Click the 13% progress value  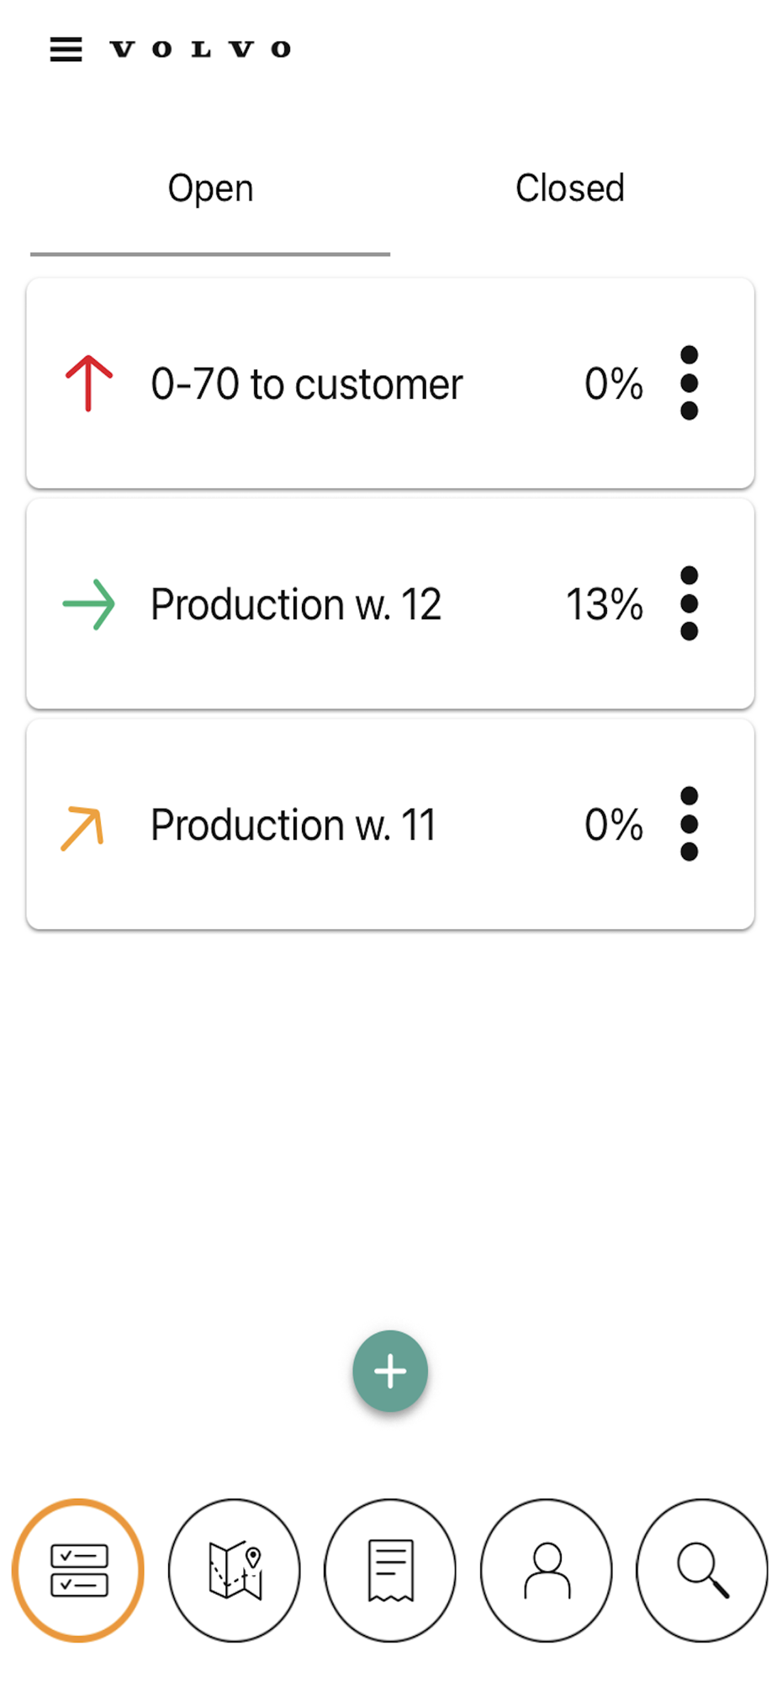pos(604,605)
